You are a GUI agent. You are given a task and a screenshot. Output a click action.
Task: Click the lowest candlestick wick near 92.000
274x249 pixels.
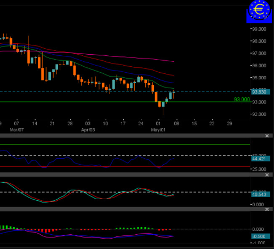(x=163, y=111)
